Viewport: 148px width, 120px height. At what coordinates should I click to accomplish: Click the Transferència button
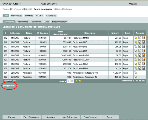coord(90,117)
